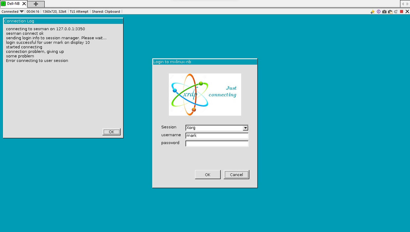The image size is (410, 232).
Task: Click the password label
Action: (x=170, y=143)
